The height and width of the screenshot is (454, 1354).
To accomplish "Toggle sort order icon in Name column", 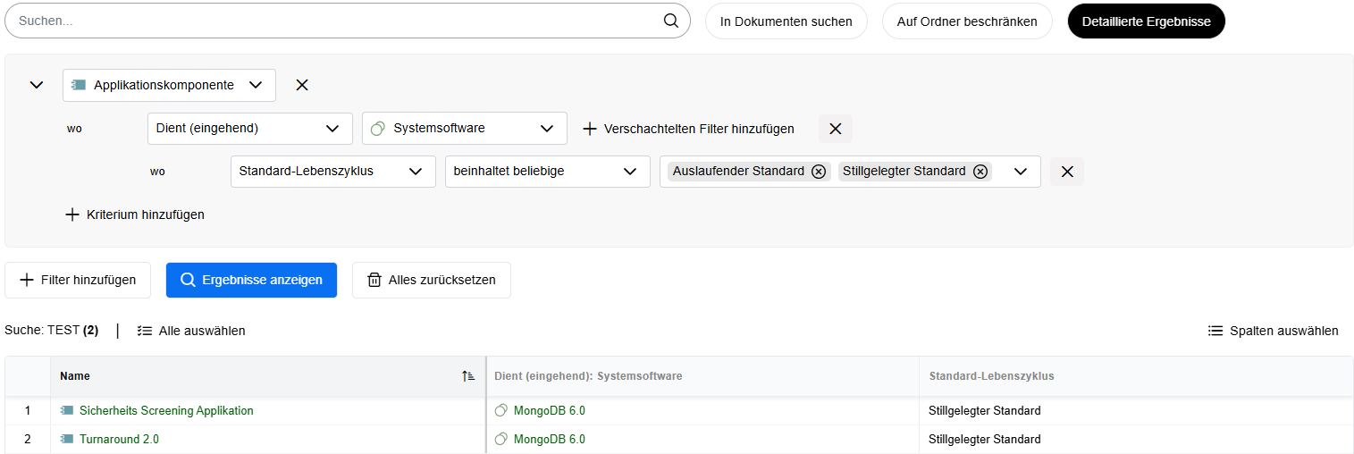I will [x=468, y=376].
